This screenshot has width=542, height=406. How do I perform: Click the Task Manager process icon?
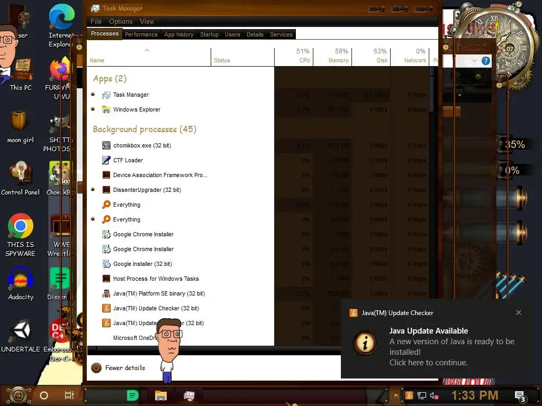(x=106, y=95)
